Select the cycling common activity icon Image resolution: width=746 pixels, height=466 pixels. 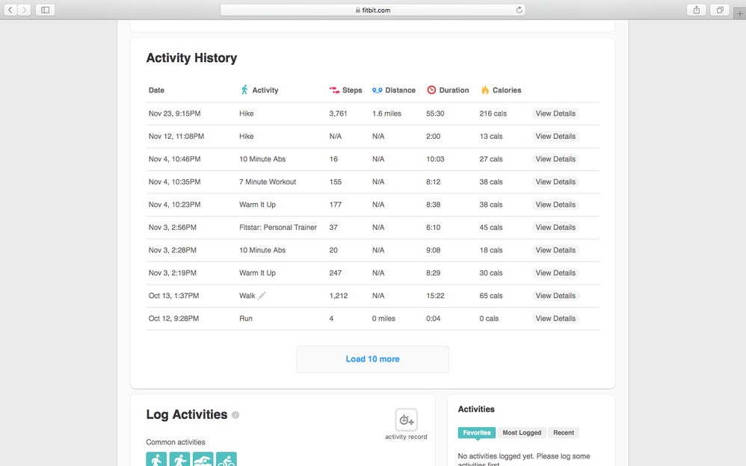pyautogui.click(x=226, y=459)
